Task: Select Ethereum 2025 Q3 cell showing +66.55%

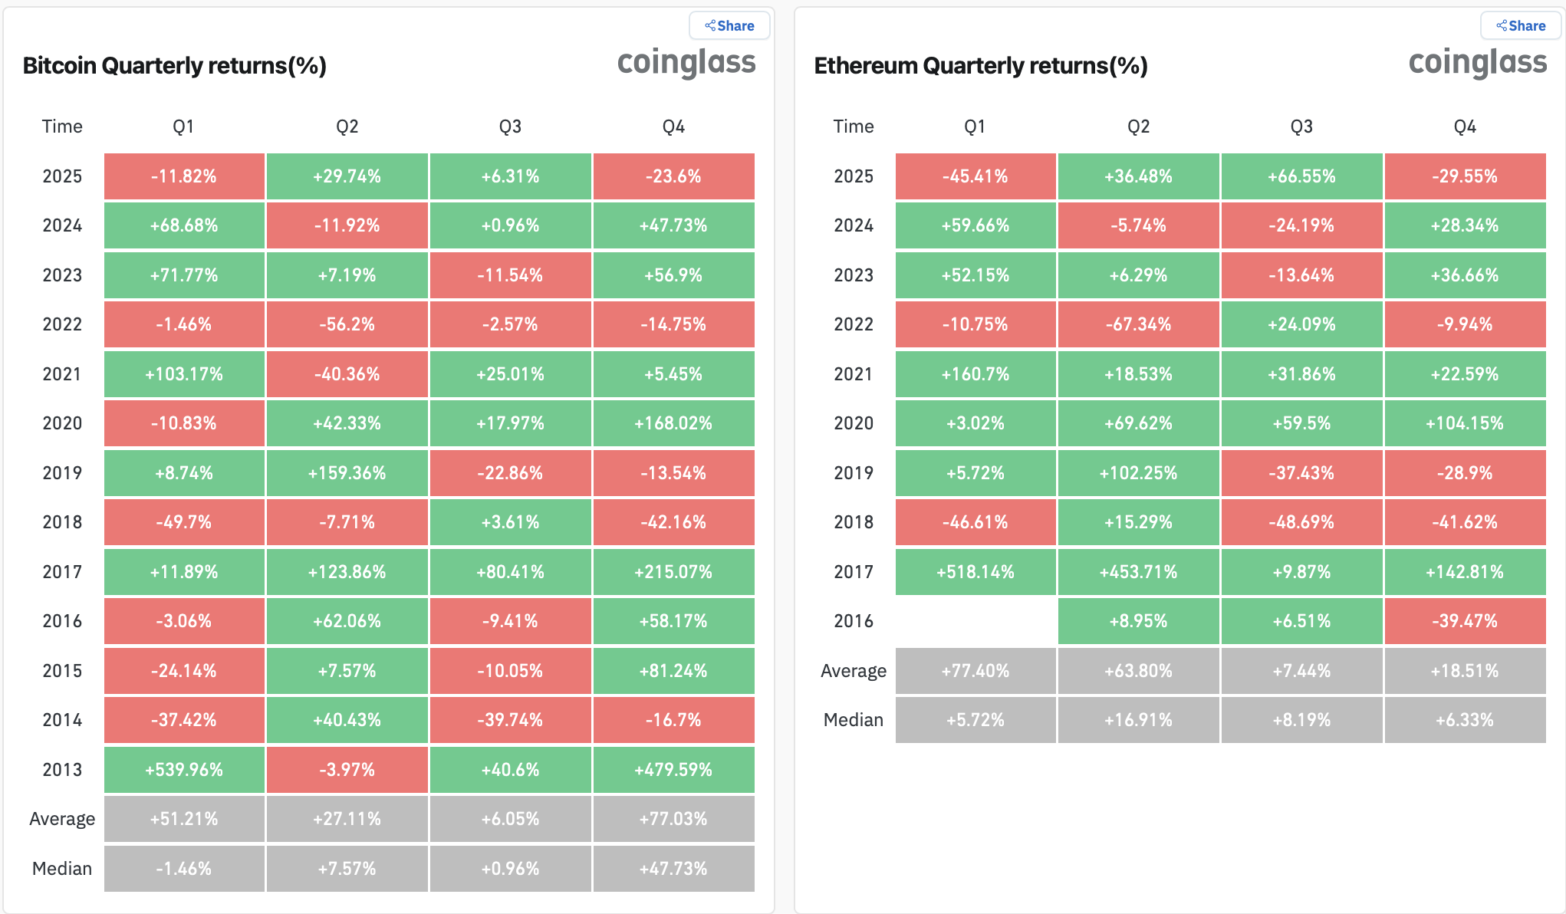Action: [1301, 176]
